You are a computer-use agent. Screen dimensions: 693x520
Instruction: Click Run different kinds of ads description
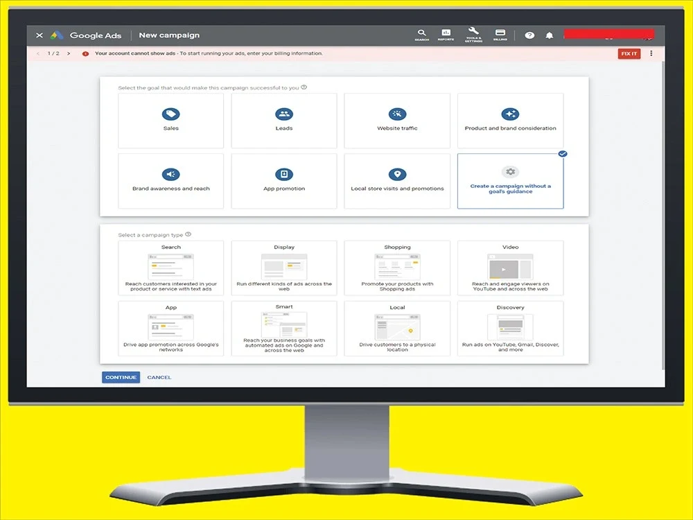click(x=283, y=286)
